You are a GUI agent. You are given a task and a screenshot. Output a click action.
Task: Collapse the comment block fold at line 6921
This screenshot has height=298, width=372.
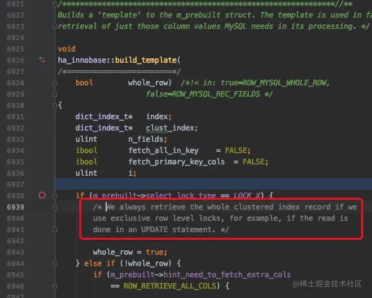[x=55, y=4]
